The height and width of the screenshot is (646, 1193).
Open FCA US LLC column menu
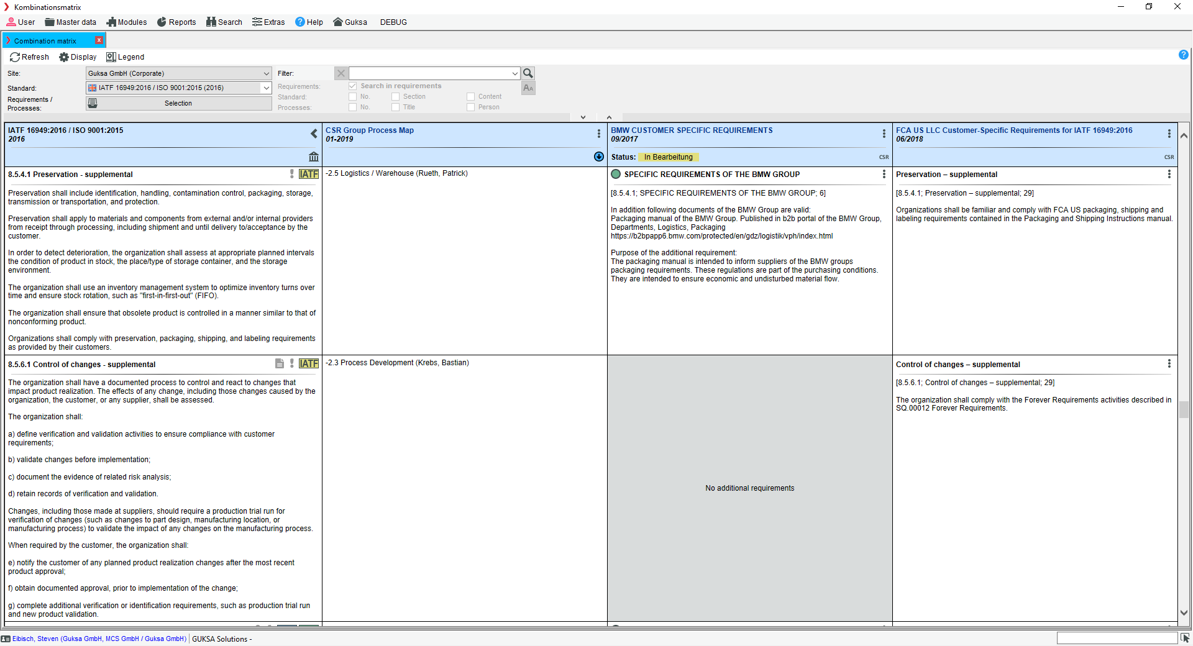click(1169, 134)
